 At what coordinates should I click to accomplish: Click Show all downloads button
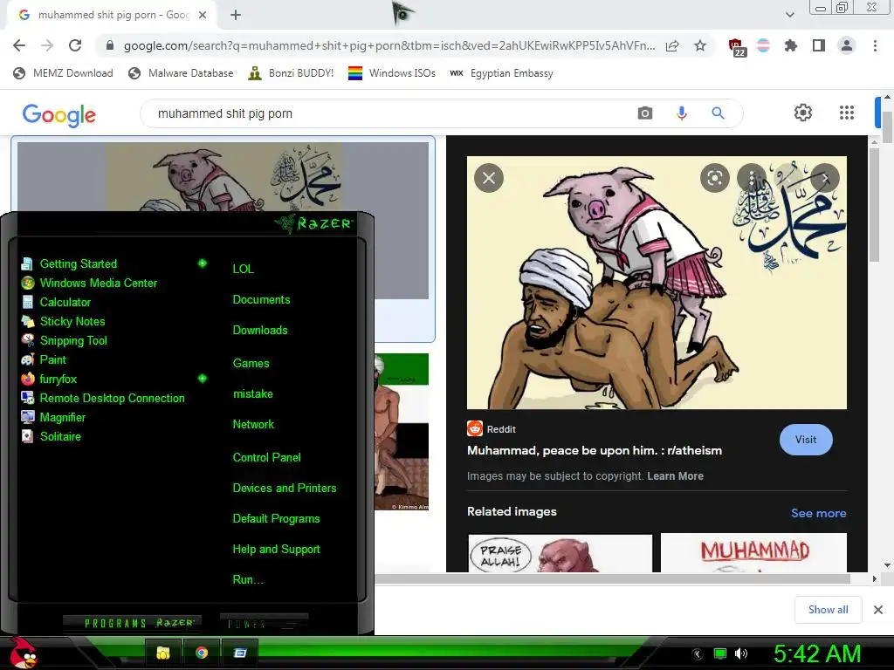coord(828,610)
